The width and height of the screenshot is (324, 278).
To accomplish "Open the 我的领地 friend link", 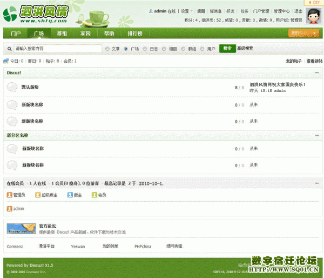I will pos(111,246).
